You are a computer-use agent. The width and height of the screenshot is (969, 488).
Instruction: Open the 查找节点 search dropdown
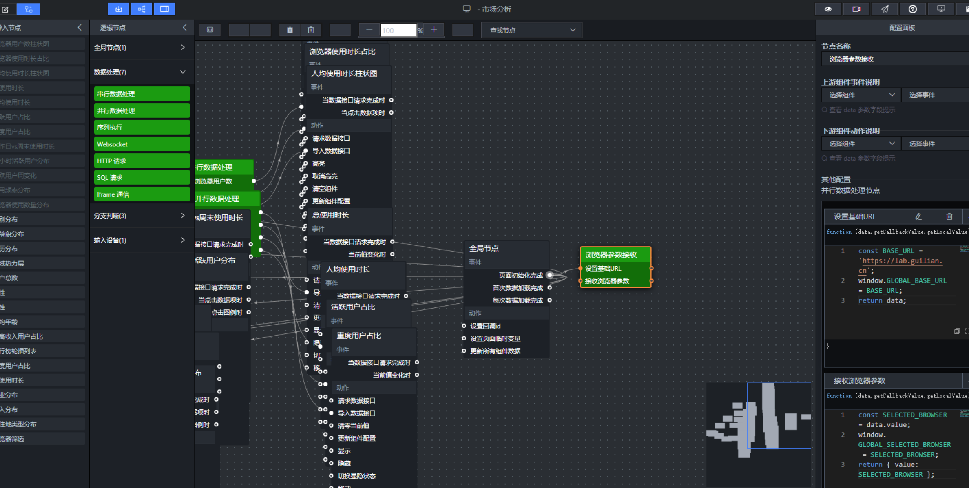pos(532,30)
